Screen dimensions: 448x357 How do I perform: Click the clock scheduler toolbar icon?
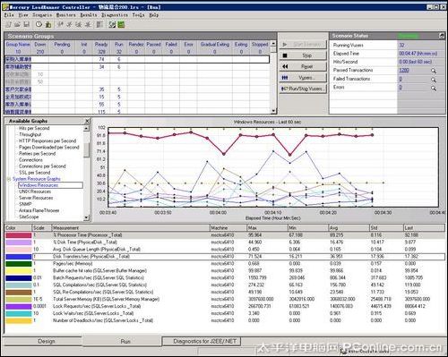(39, 24)
